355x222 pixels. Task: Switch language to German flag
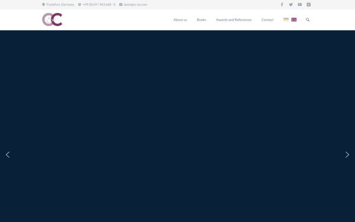click(286, 20)
